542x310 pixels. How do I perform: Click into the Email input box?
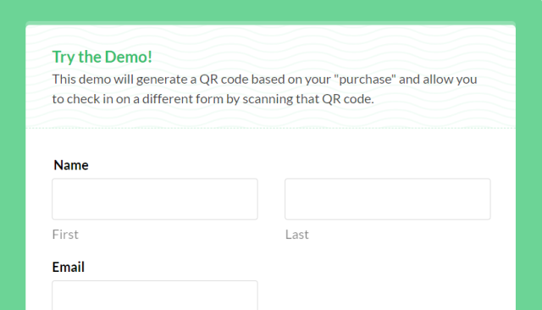click(x=155, y=296)
